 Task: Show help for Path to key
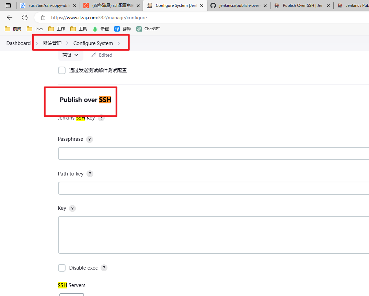click(90, 174)
